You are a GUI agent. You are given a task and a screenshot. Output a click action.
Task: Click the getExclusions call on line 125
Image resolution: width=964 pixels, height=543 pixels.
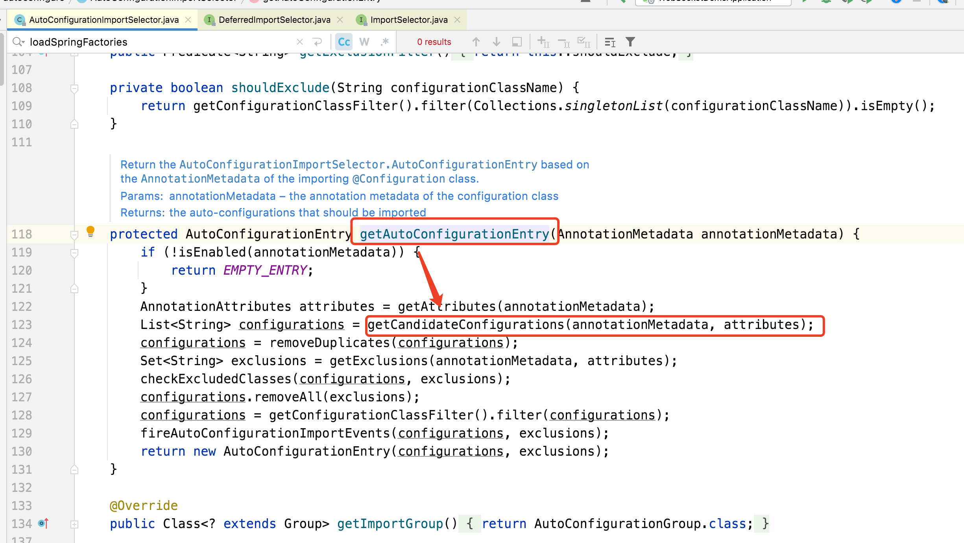(x=379, y=361)
